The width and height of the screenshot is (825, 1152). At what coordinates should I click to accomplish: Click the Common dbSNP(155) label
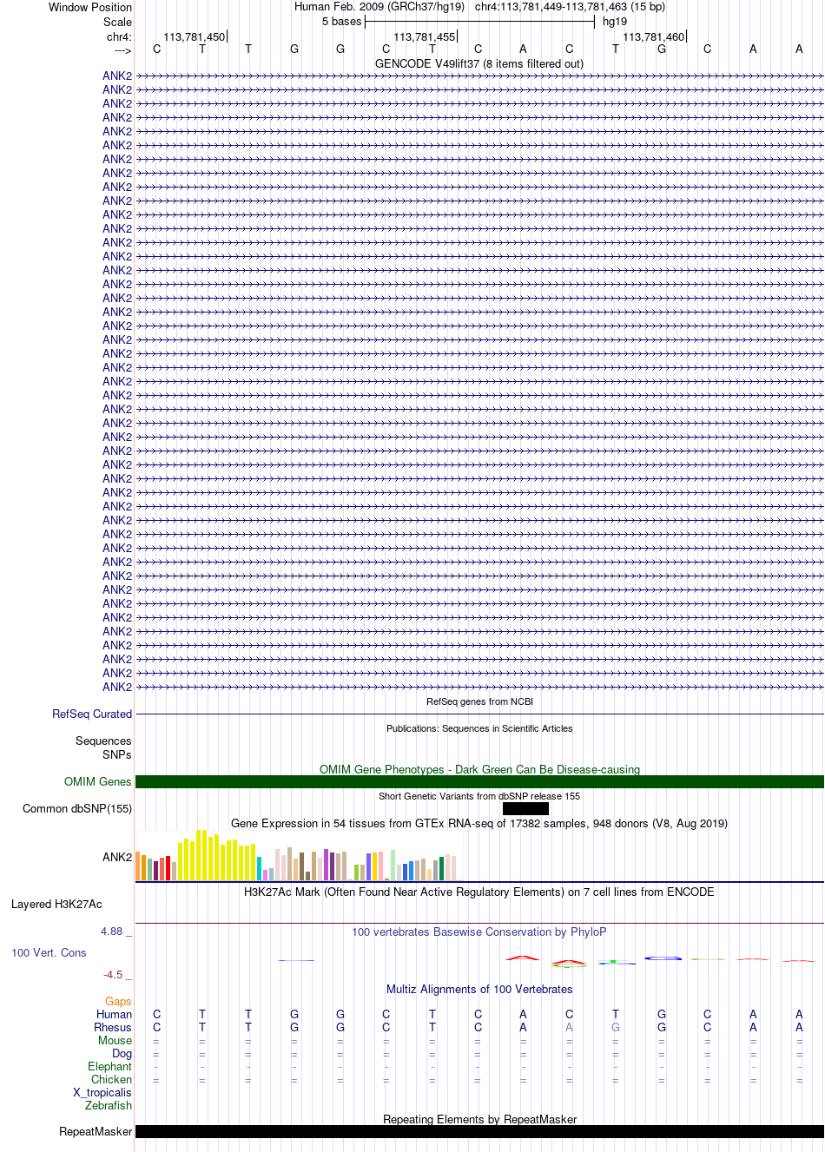[x=77, y=809]
